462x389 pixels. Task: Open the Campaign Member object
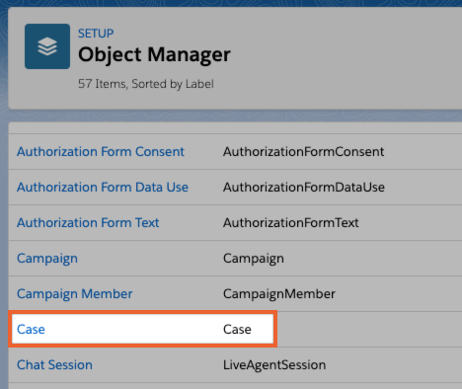point(74,294)
